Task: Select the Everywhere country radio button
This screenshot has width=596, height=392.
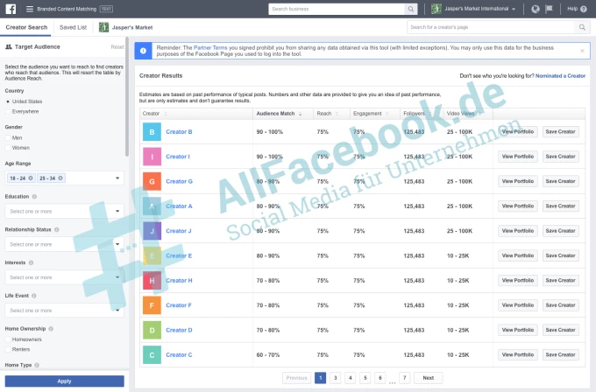Action: (x=9, y=111)
